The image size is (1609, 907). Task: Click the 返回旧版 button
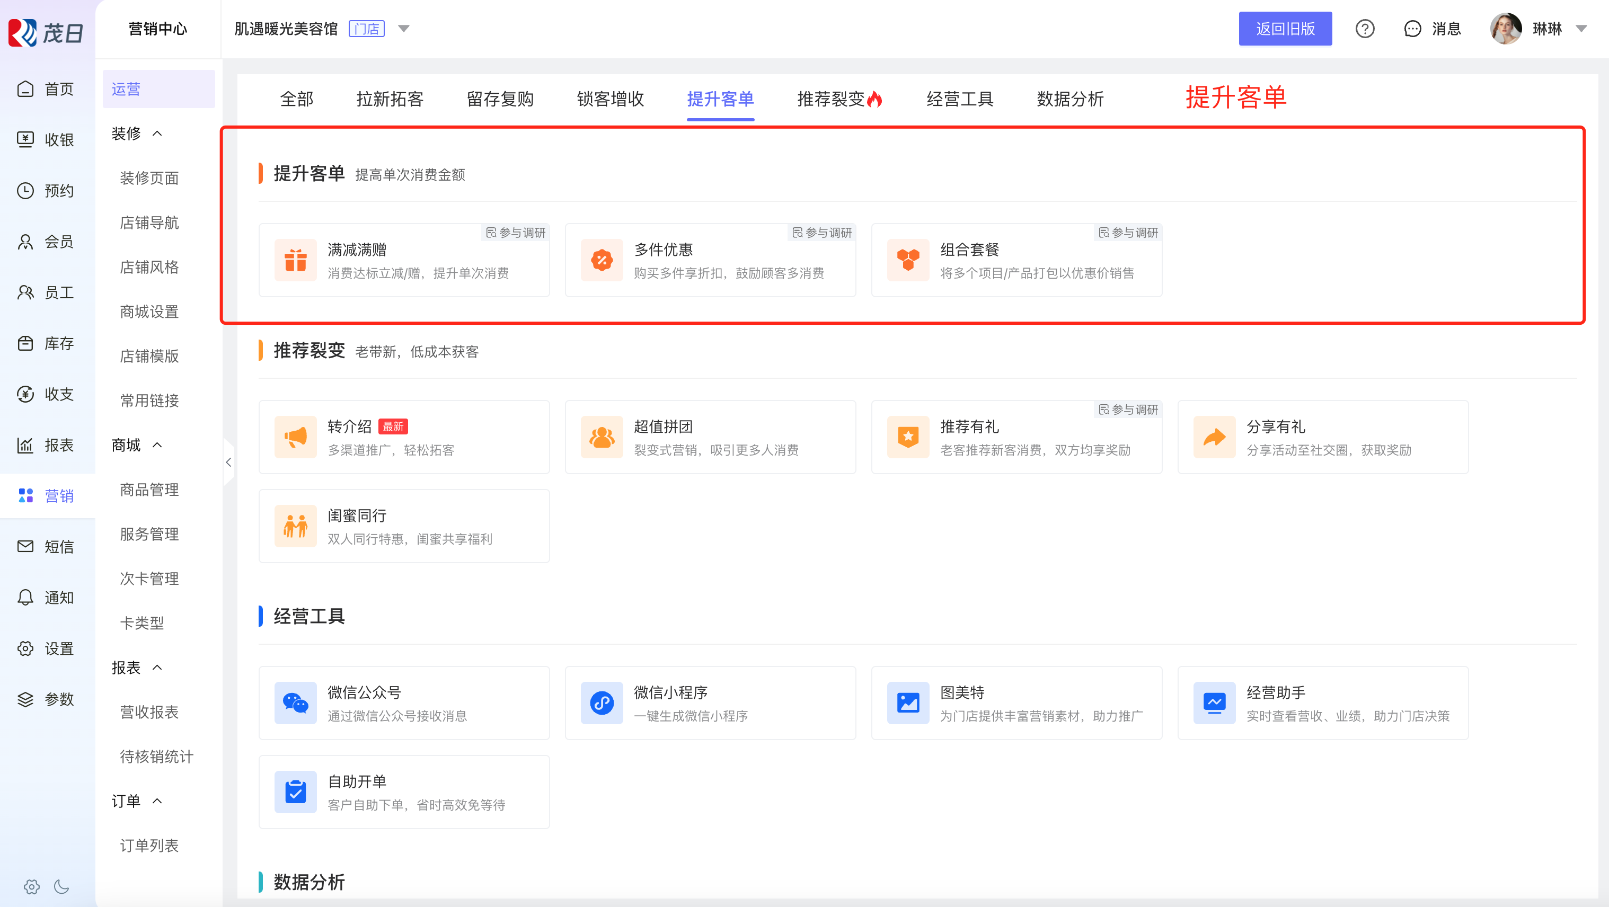[1285, 29]
